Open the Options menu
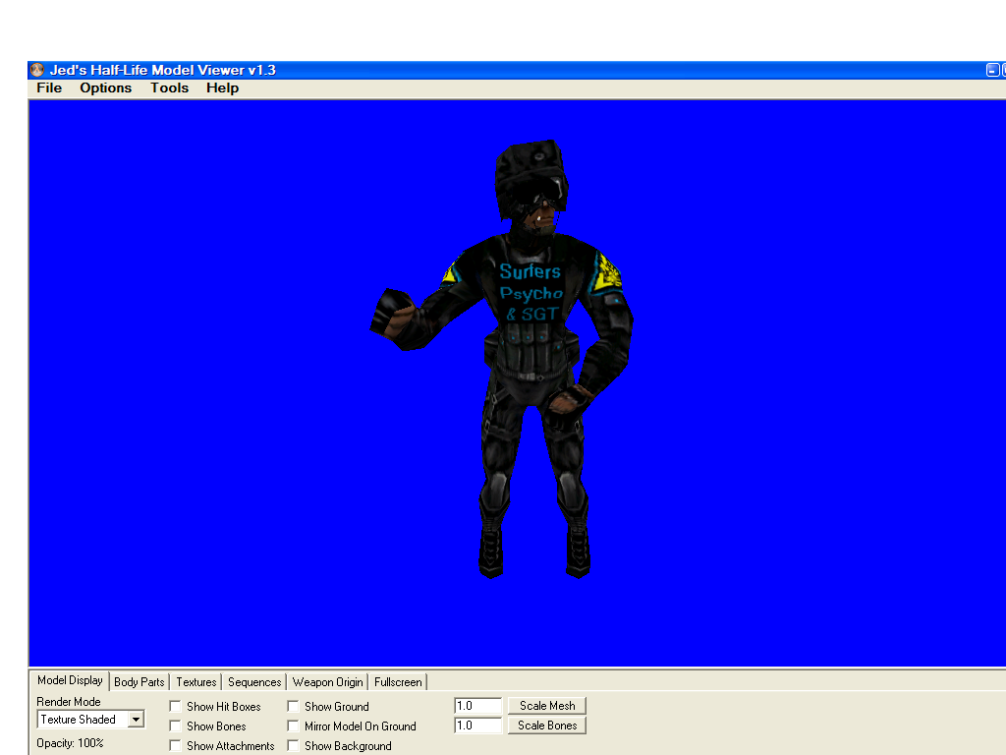The image size is (1006, 755). [x=106, y=87]
